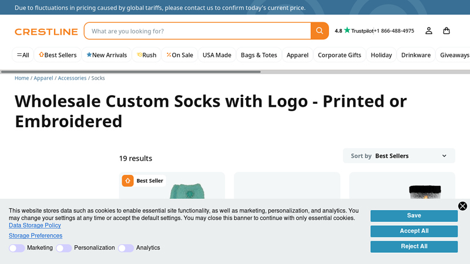The image size is (470, 264).
Task: Open the Storage Preferences link
Action: (35, 236)
